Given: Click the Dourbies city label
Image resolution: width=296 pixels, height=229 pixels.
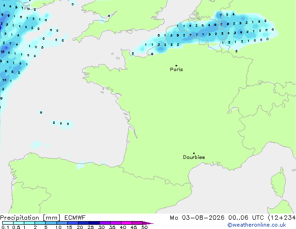Looking at the screenshot, I should coord(194,157).
